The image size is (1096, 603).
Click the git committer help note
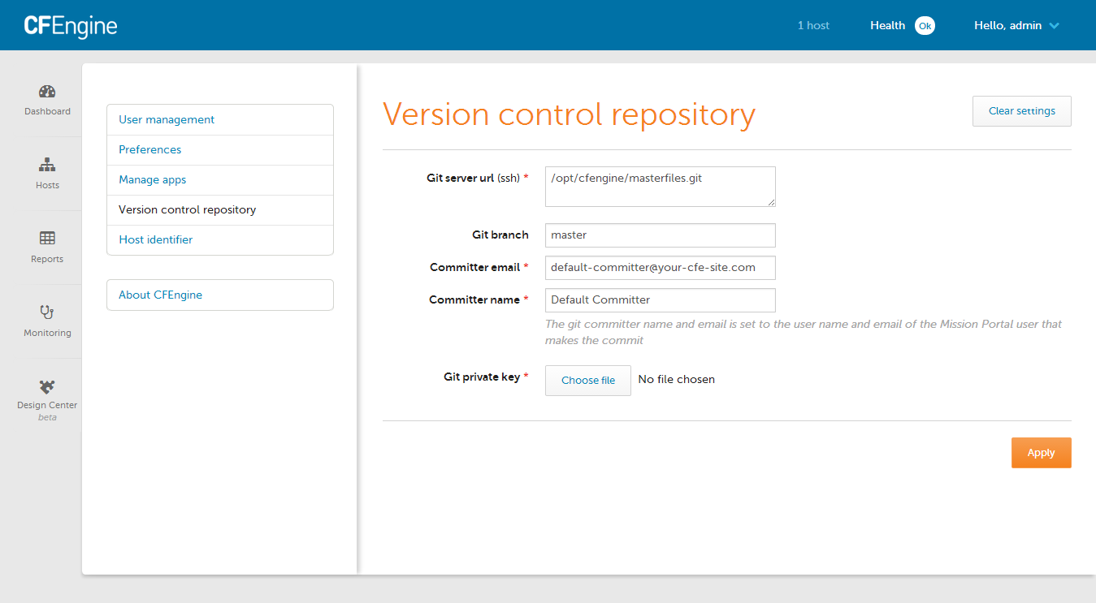tap(804, 332)
